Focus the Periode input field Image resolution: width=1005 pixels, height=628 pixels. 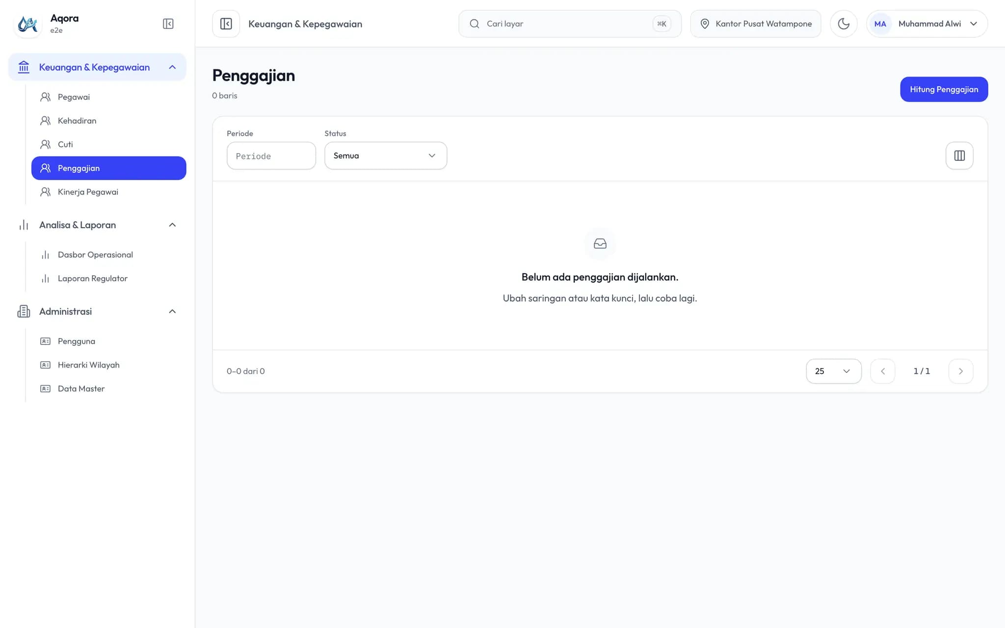tap(271, 156)
